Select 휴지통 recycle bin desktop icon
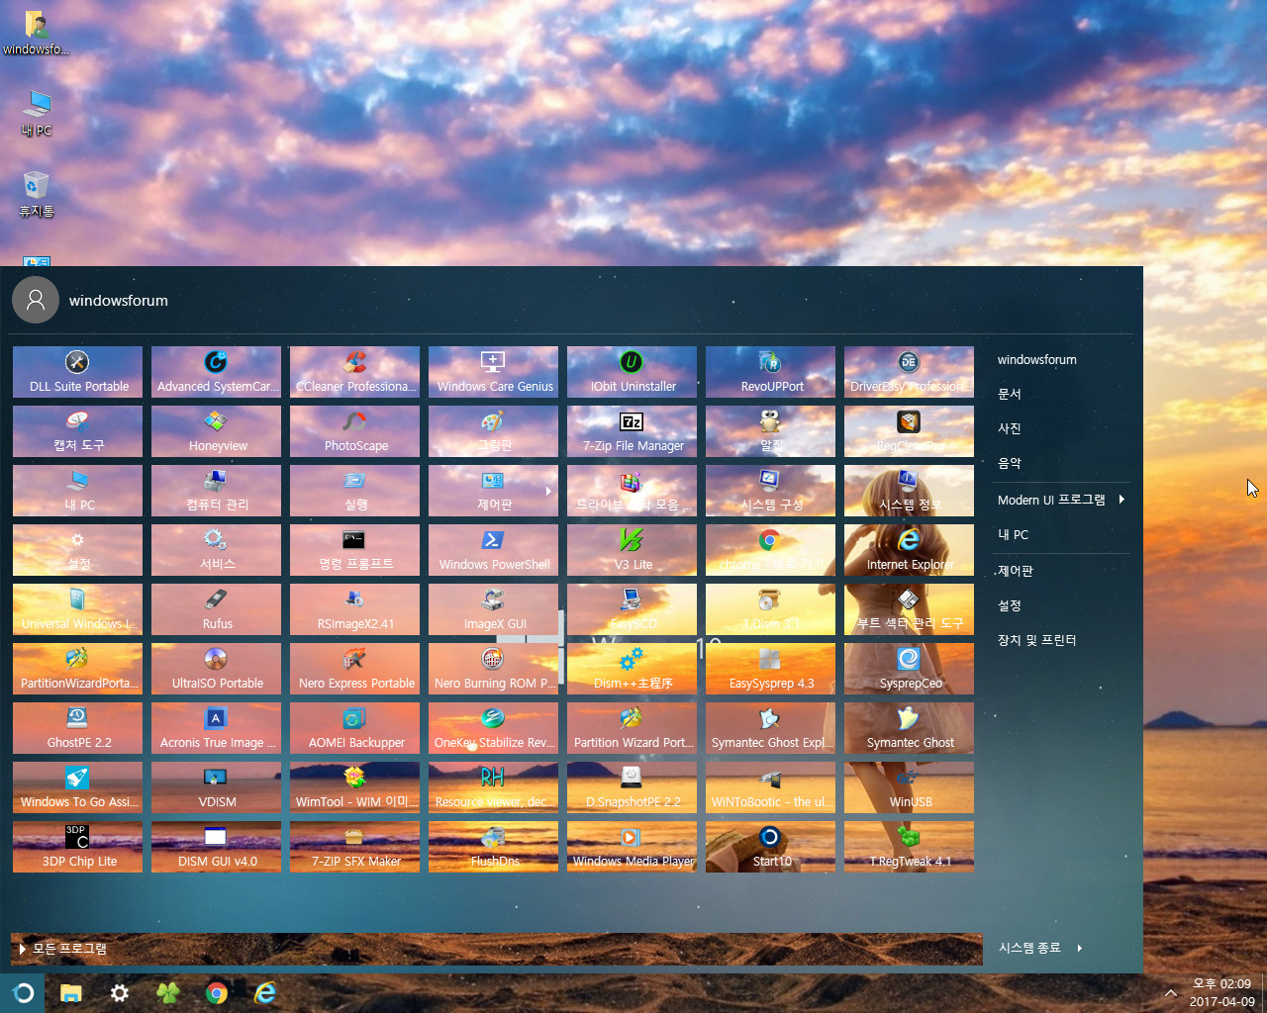Viewport: 1267px width, 1013px height. pos(37,194)
